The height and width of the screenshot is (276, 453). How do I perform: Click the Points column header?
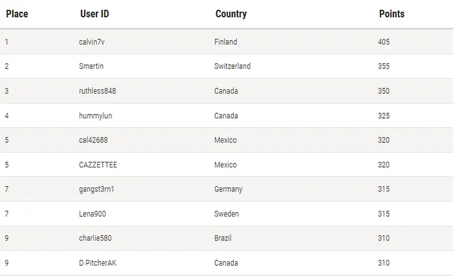pyautogui.click(x=392, y=14)
